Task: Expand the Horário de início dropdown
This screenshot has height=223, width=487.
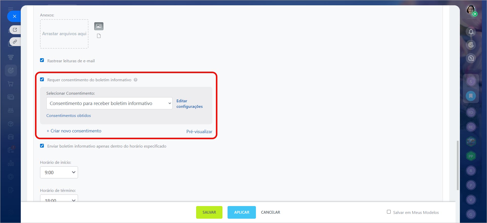Action: tap(59, 172)
